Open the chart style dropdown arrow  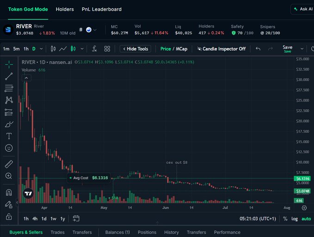click(x=82, y=49)
